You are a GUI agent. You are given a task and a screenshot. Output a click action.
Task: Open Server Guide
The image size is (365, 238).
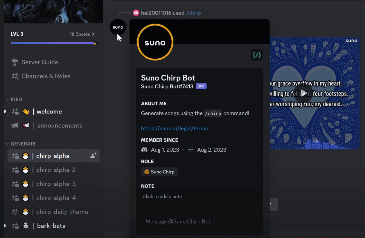[x=40, y=62]
